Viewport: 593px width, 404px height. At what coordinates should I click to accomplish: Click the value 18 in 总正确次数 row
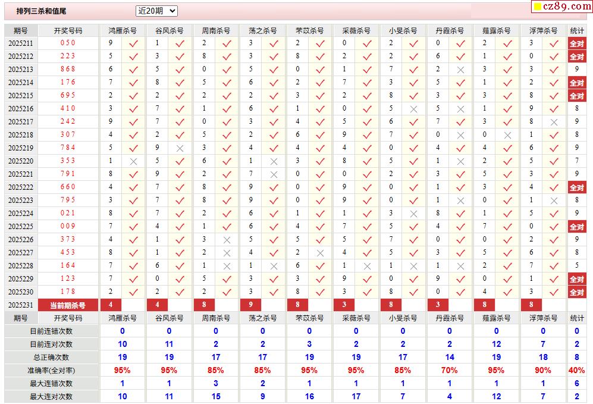point(543,358)
